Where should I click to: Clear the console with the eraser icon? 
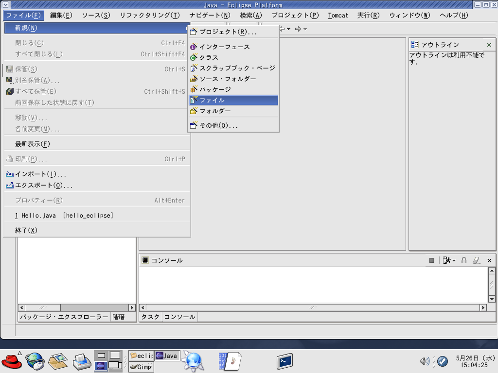476,260
